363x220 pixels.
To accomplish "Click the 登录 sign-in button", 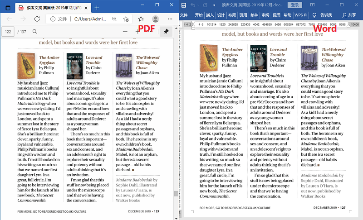I will [x=295, y=5].
